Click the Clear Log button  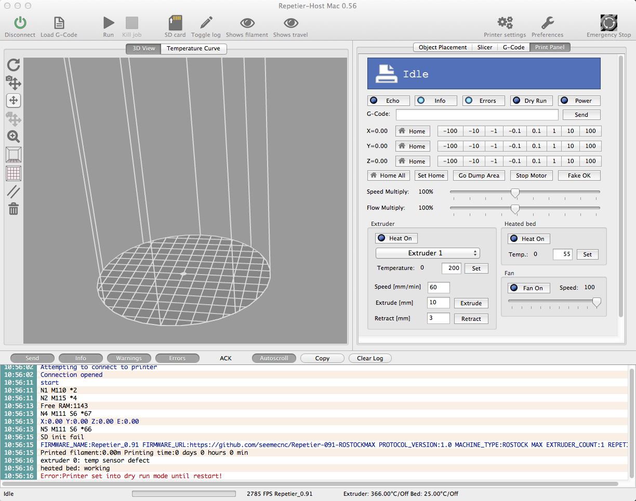(370, 358)
